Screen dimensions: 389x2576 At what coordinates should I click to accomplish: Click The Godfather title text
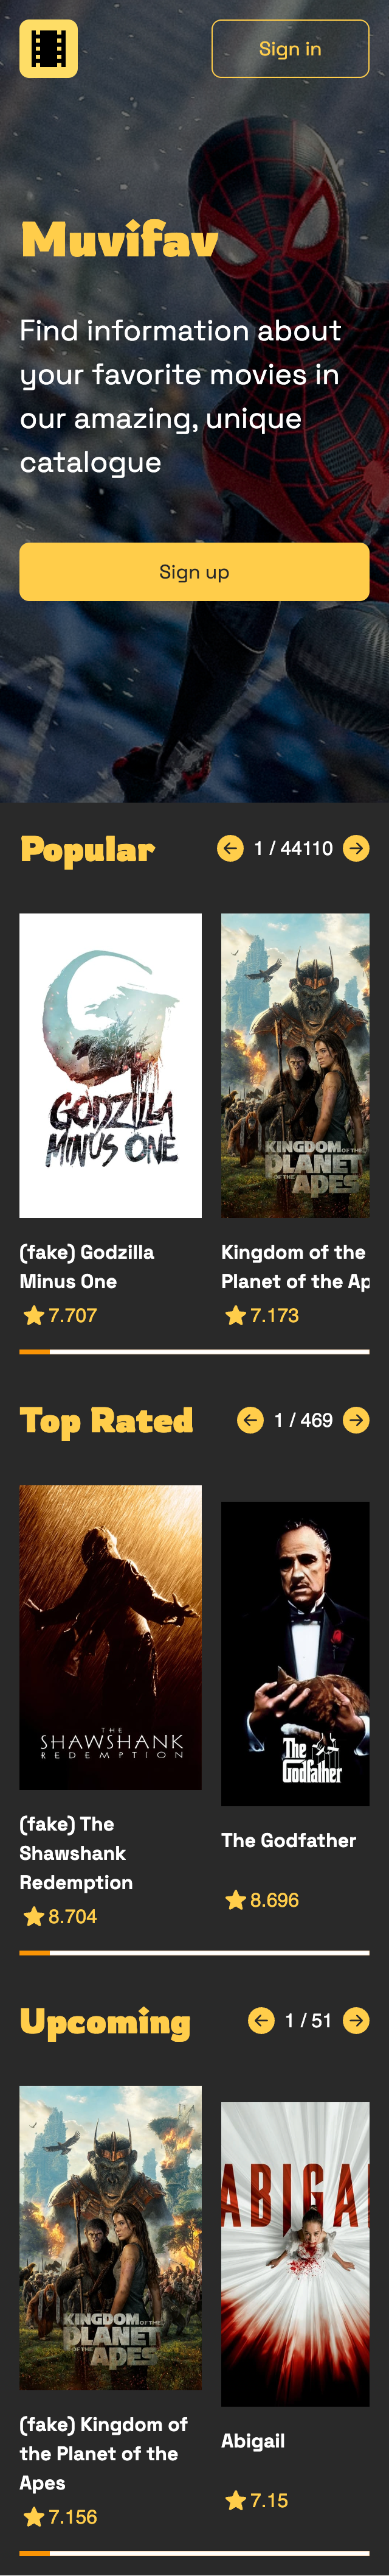pos(288,1840)
